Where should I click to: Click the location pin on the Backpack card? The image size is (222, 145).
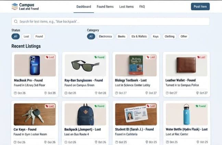[x=96, y=142]
